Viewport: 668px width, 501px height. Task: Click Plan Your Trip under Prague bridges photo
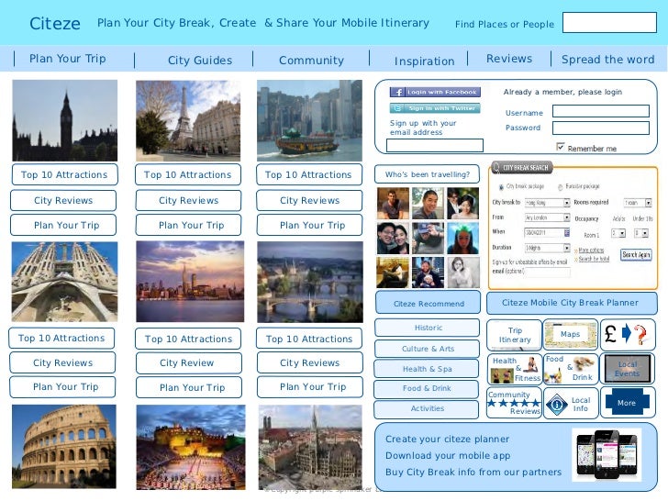(x=310, y=387)
